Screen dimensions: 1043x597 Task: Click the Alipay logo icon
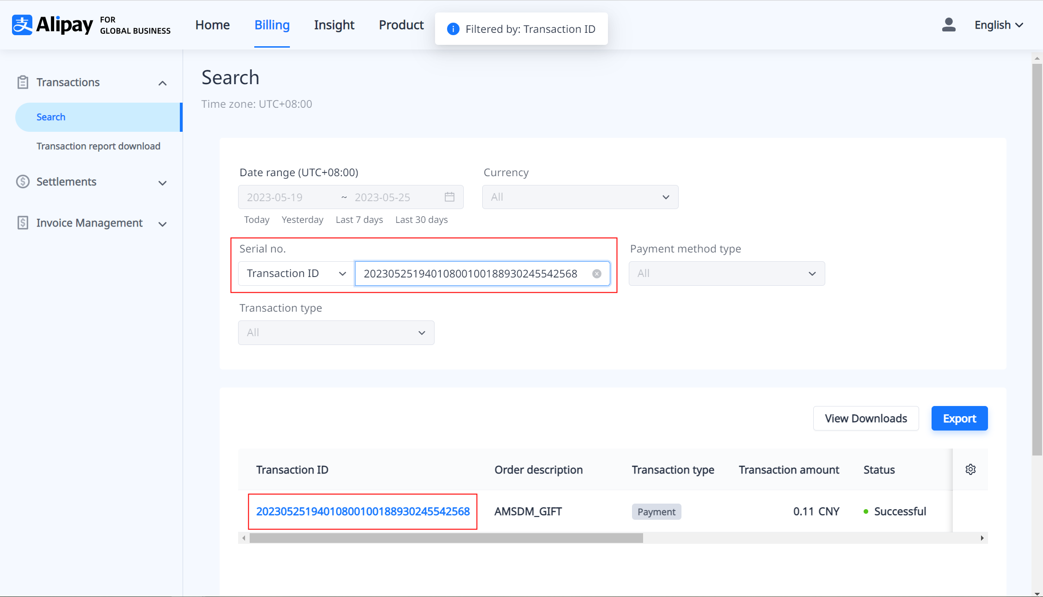click(x=22, y=25)
